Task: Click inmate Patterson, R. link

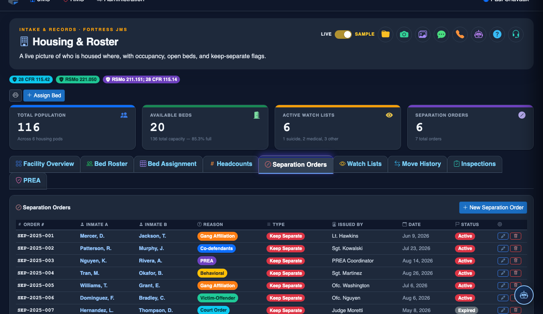Action: tap(96, 248)
